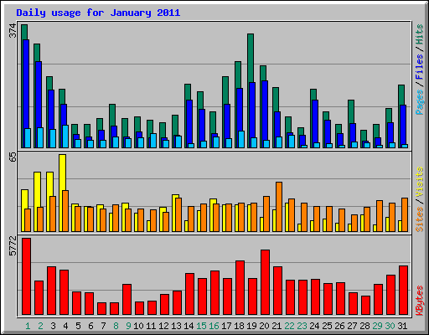Click day '8' on the x-axis
This screenshot has height=335, width=429.
(116, 326)
